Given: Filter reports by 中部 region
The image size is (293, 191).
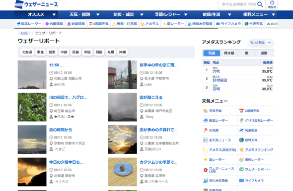Looking at the screenshot, I should [x=64, y=52].
